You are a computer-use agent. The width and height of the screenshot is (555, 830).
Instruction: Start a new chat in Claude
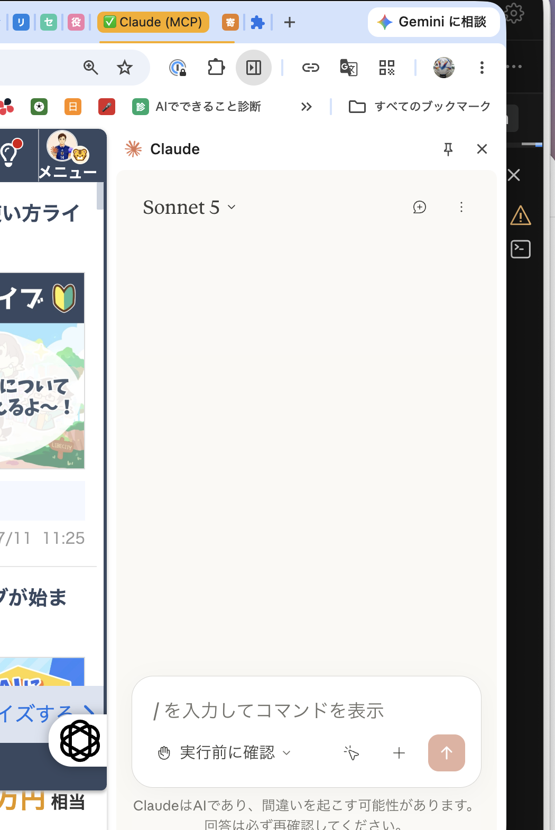tap(420, 207)
